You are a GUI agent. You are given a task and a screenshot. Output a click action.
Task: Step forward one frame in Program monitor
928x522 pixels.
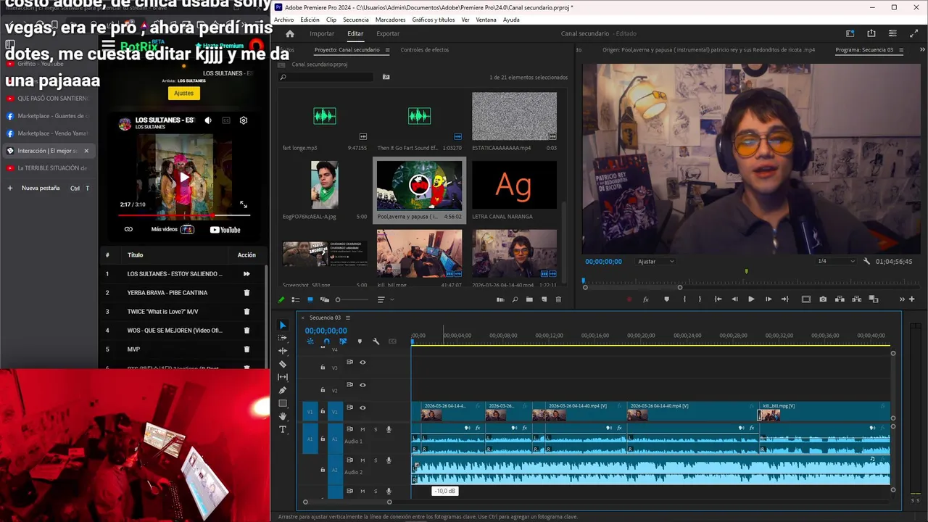click(768, 299)
